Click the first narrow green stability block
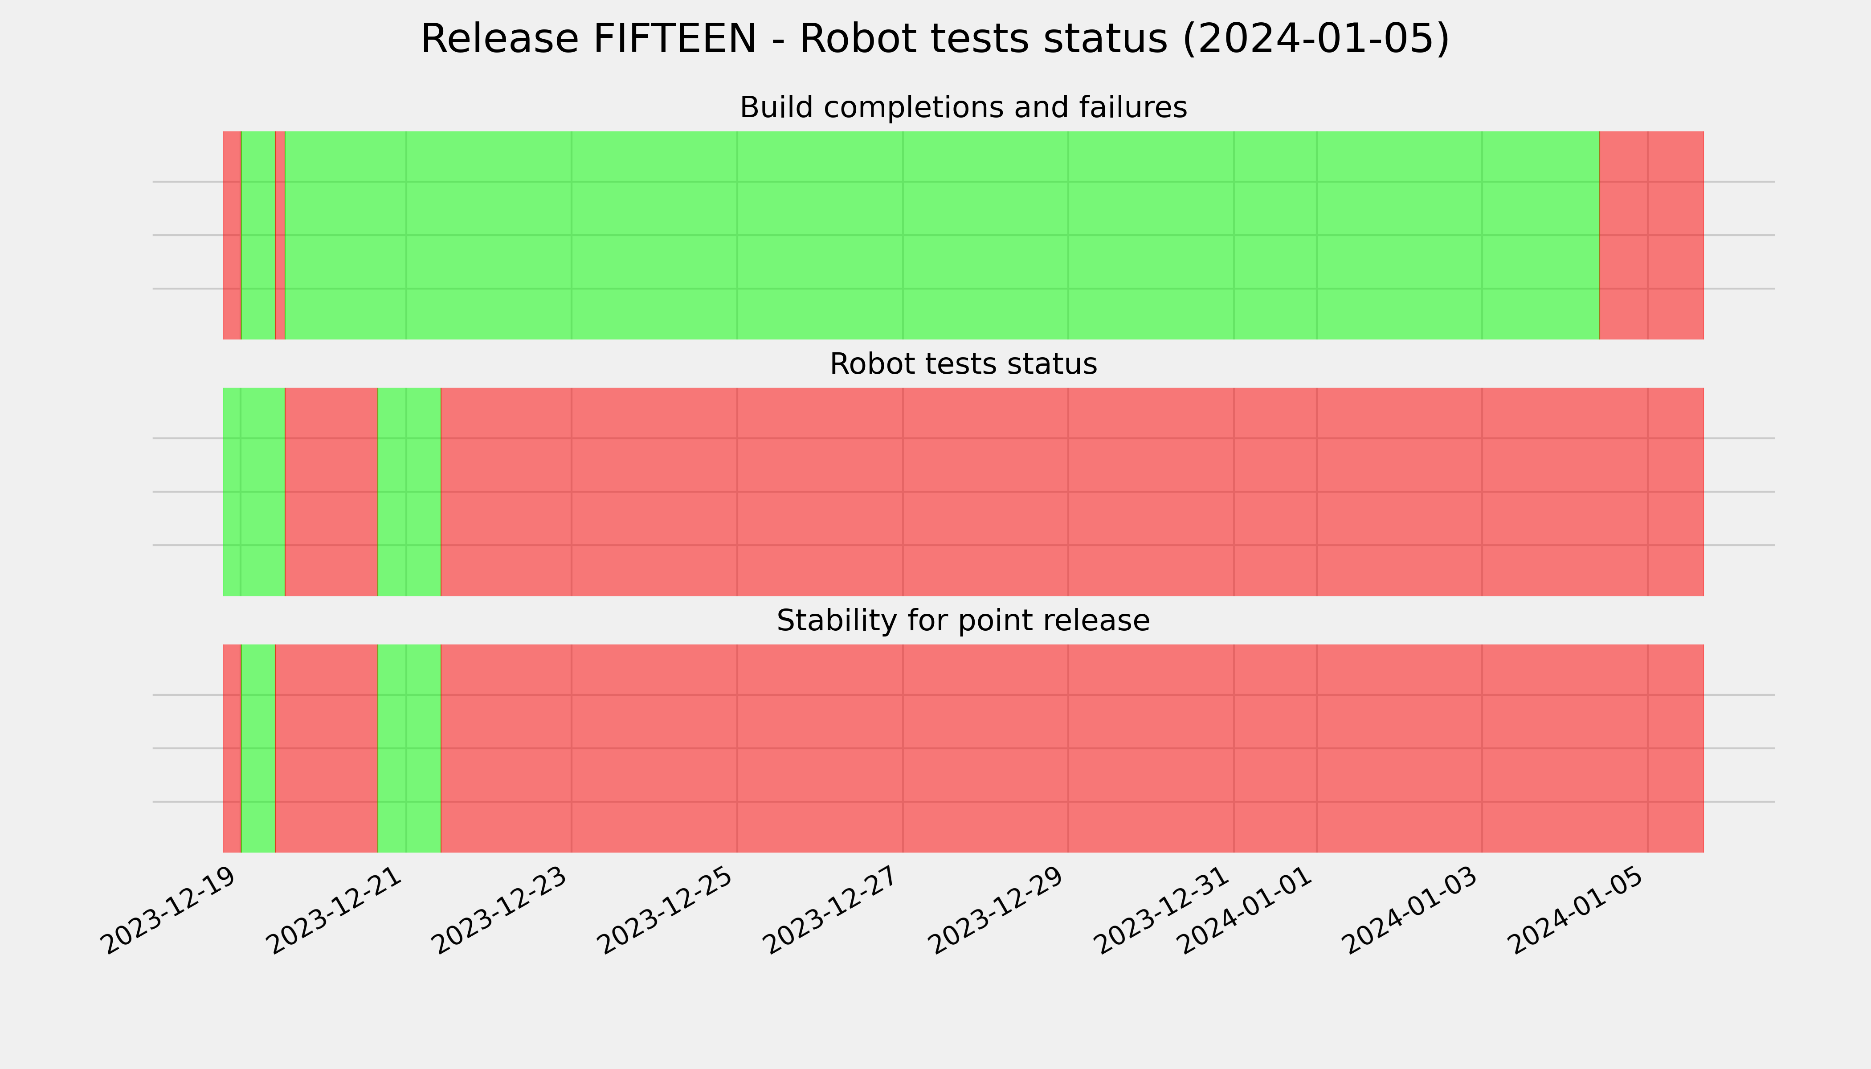This screenshot has height=1069, width=1871. 258,749
